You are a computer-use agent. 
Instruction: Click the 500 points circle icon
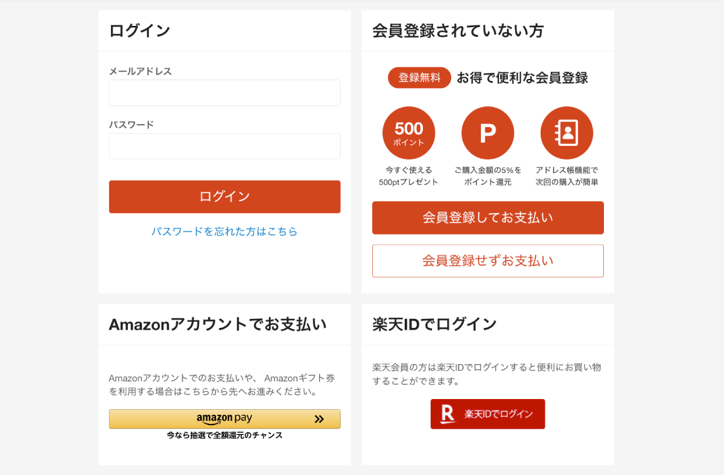pos(408,133)
